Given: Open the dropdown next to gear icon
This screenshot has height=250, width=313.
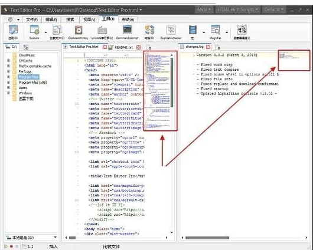Looking at the screenshot, I should click(x=18, y=19).
